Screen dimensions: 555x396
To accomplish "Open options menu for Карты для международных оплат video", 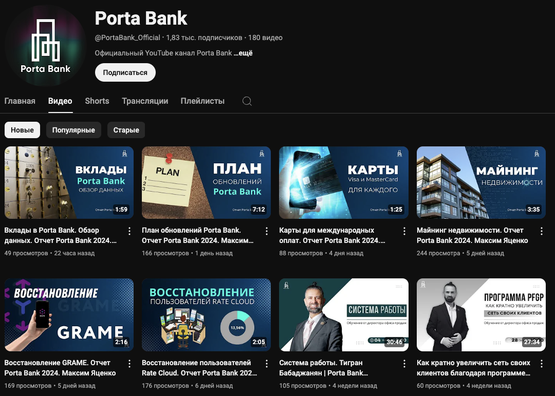I will tap(404, 231).
